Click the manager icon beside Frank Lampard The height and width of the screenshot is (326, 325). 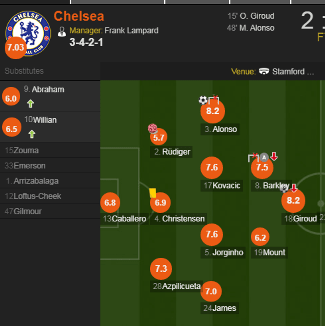coord(62,31)
